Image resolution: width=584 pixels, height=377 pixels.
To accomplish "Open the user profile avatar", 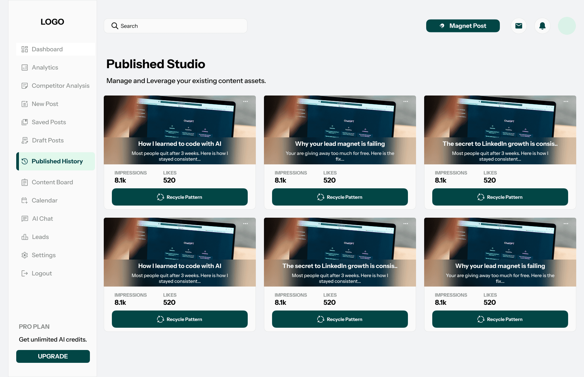I will pyautogui.click(x=567, y=26).
